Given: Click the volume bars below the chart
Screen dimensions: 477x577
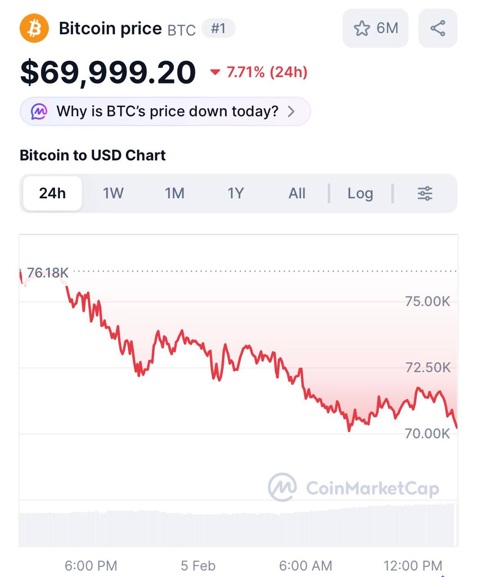Looking at the screenshot, I should 238,527.
